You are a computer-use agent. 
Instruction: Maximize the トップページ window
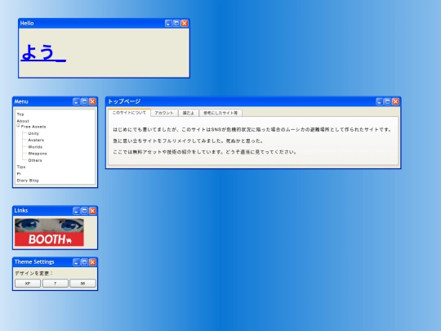388,101
